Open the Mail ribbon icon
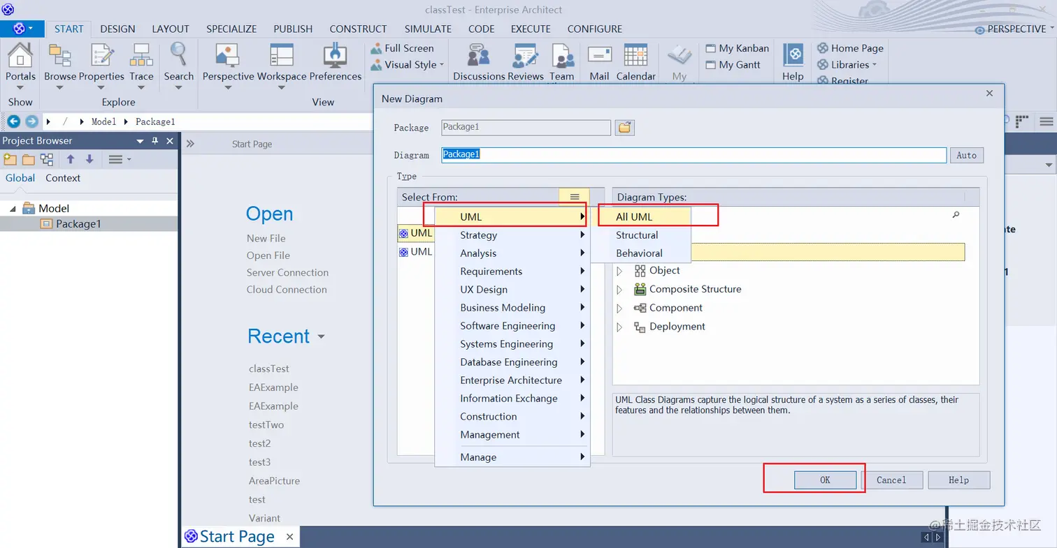 pos(600,54)
